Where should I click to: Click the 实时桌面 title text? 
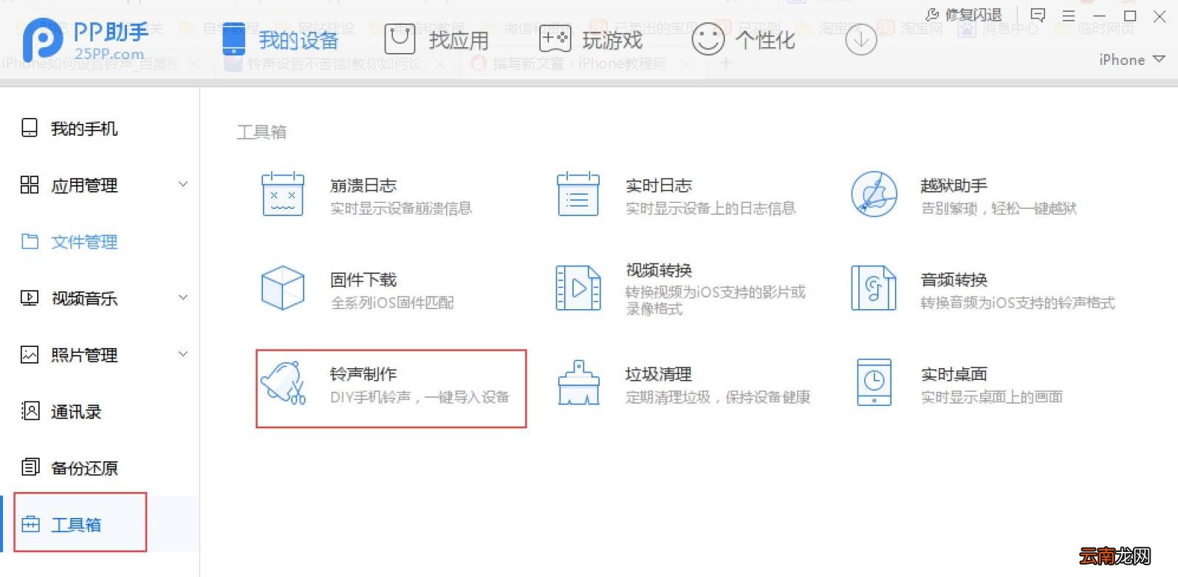954,374
